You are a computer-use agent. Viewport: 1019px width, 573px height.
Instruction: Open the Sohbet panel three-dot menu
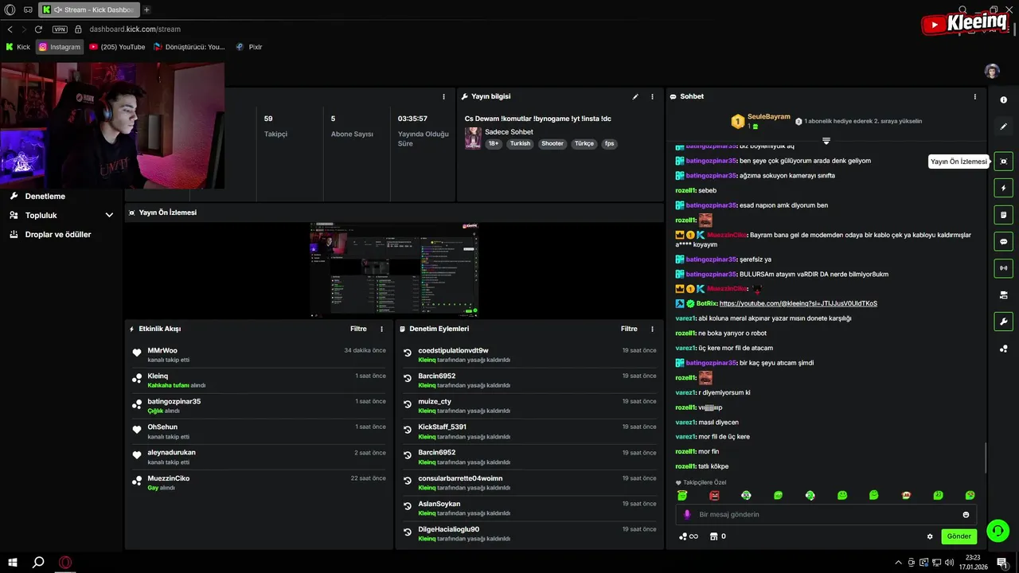point(974,96)
